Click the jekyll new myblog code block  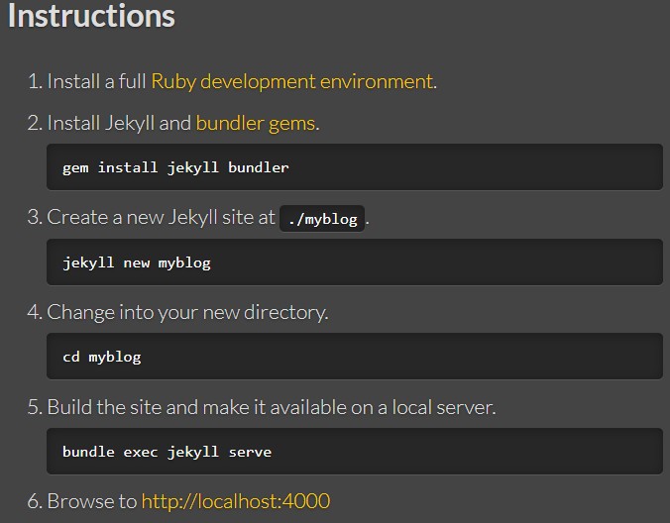(355, 262)
